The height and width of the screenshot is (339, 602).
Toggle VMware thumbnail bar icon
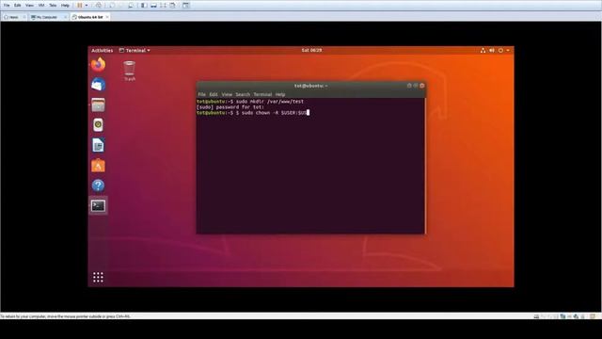coord(153,6)
